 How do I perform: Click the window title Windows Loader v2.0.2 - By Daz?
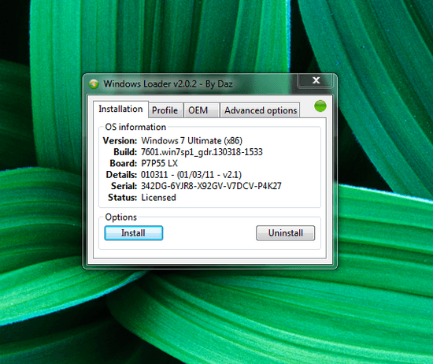(x=168, y=84)
